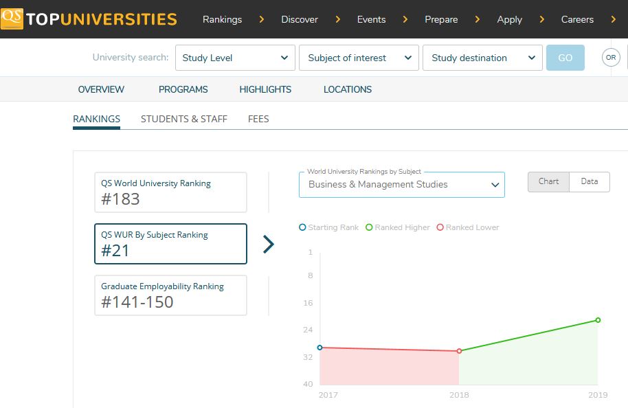Click the GO search button
The height and width of the screenshot is (408, 628).
coord(565,58)
